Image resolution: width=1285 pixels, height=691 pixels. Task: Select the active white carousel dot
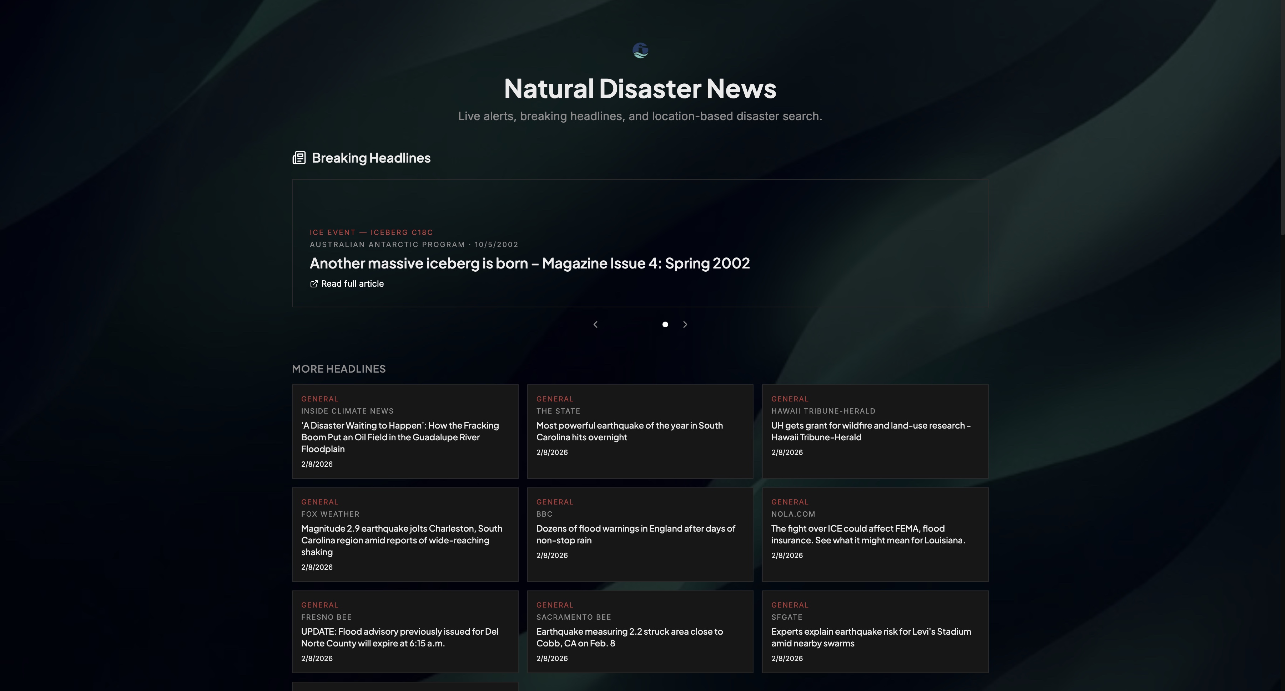tap(665, 324)
